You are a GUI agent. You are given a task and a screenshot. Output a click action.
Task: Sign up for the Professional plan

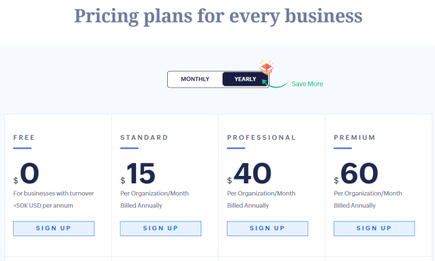coord(267,229)
